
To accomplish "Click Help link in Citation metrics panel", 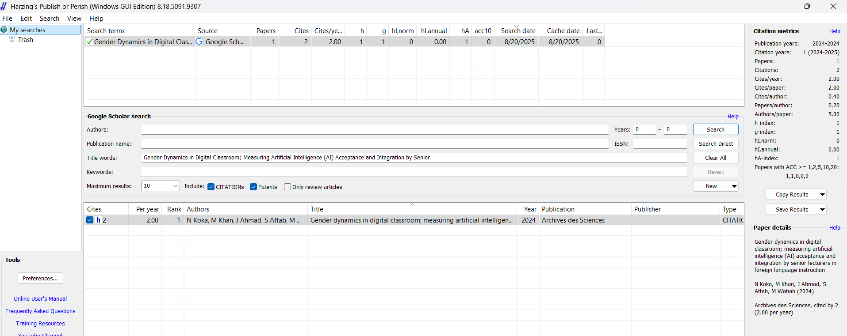I will coord(835,31).
